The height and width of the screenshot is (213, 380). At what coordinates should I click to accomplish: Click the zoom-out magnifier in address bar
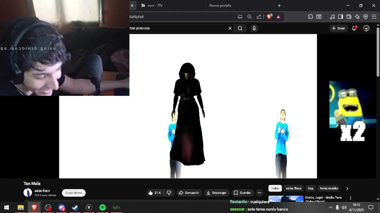pos(249,17)
